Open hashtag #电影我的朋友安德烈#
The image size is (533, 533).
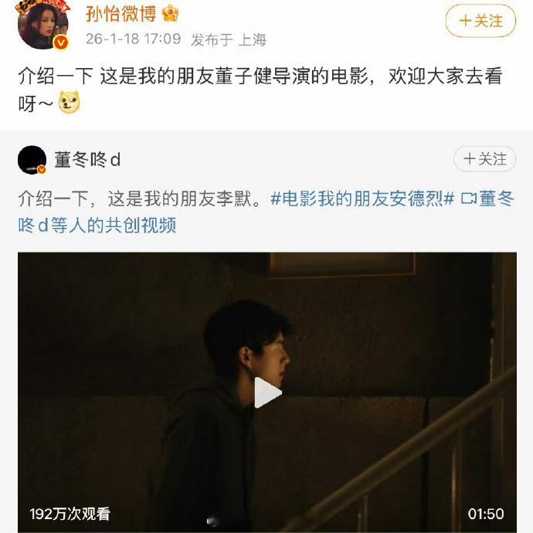(x=362, y=199)
